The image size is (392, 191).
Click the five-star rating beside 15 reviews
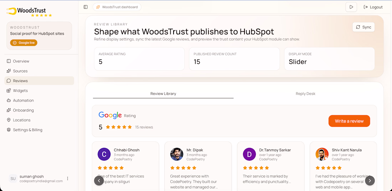pos(119,127)
